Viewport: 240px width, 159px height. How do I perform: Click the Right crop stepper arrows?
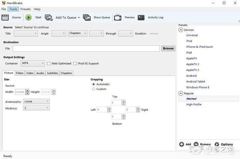(138, 109)
